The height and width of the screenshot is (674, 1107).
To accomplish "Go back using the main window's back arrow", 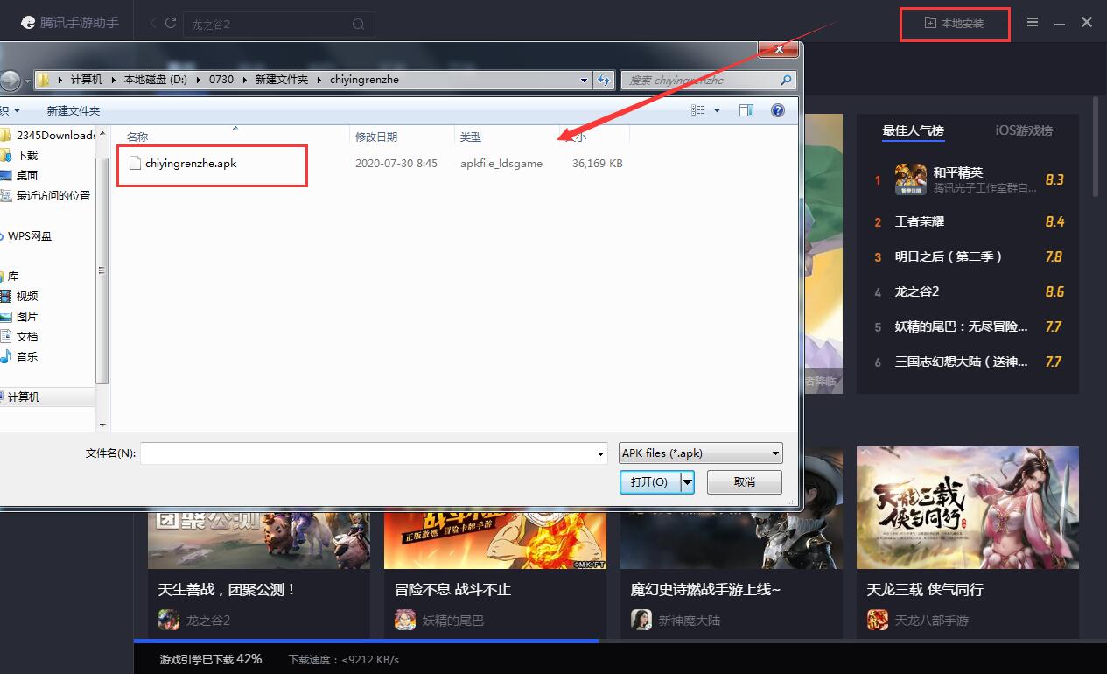I will coord(153,23).
